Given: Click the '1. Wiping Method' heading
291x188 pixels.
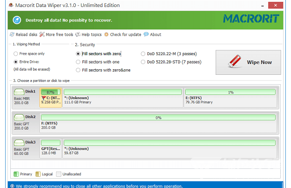Looking at the screenshot, I should (26, 44).
